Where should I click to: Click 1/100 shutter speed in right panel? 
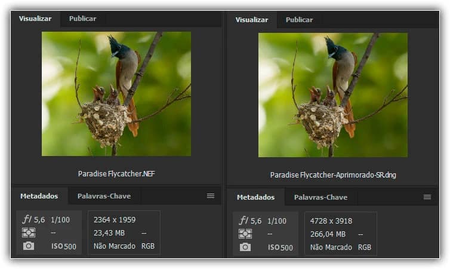277,221
